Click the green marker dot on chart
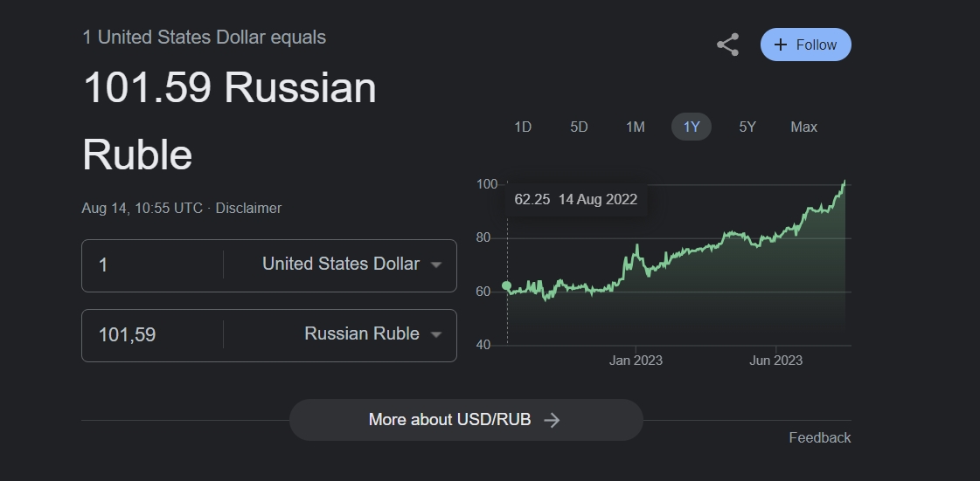Image resolution: width=980 pixels, height=481 pixels. (x=507, y=286)
